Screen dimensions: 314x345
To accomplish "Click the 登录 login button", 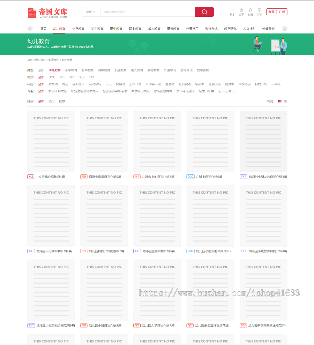I will 271,12.
